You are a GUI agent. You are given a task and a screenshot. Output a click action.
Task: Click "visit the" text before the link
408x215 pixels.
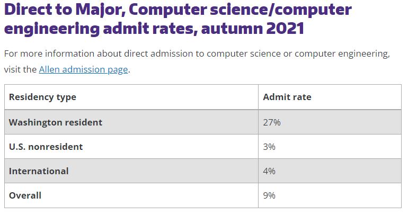[20, 69]
